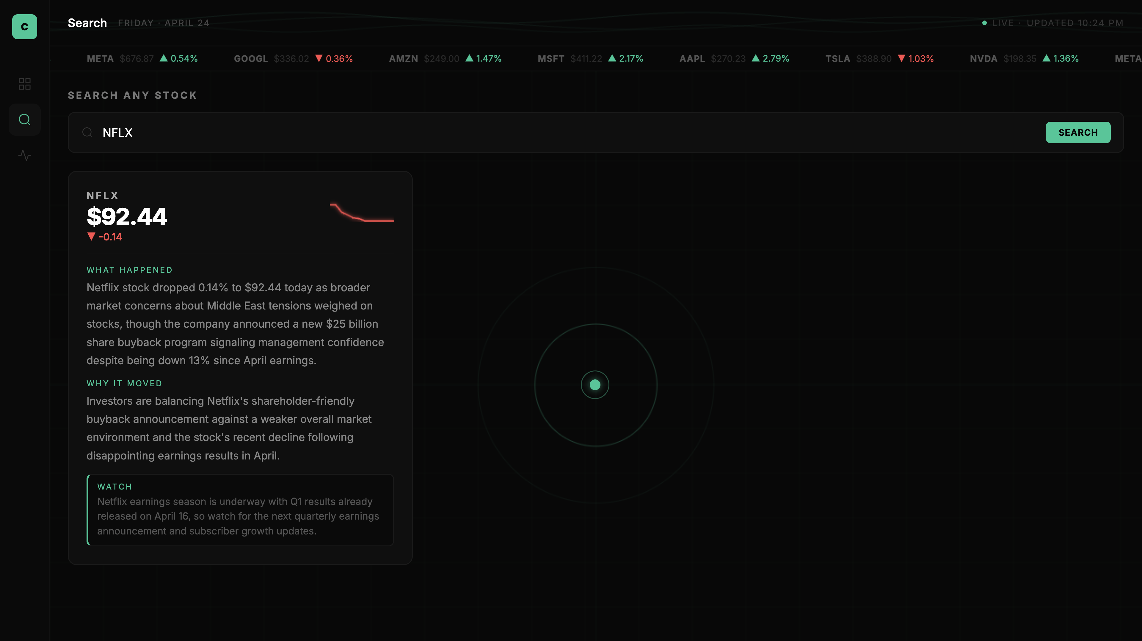Click the green up arrow beside AAPL 2.79%
The height and width of the screenshot is (641, 1142).
[756, 58]
